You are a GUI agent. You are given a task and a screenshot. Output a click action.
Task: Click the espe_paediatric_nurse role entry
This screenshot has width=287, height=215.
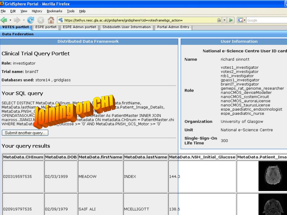(242, 114)
